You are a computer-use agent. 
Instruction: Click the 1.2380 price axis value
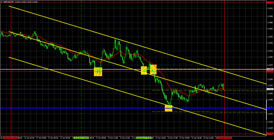point(270,23)
